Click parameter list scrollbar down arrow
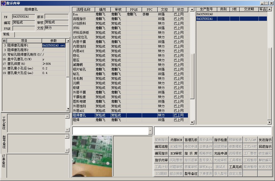The image size is (275, 181). [68, 109]
